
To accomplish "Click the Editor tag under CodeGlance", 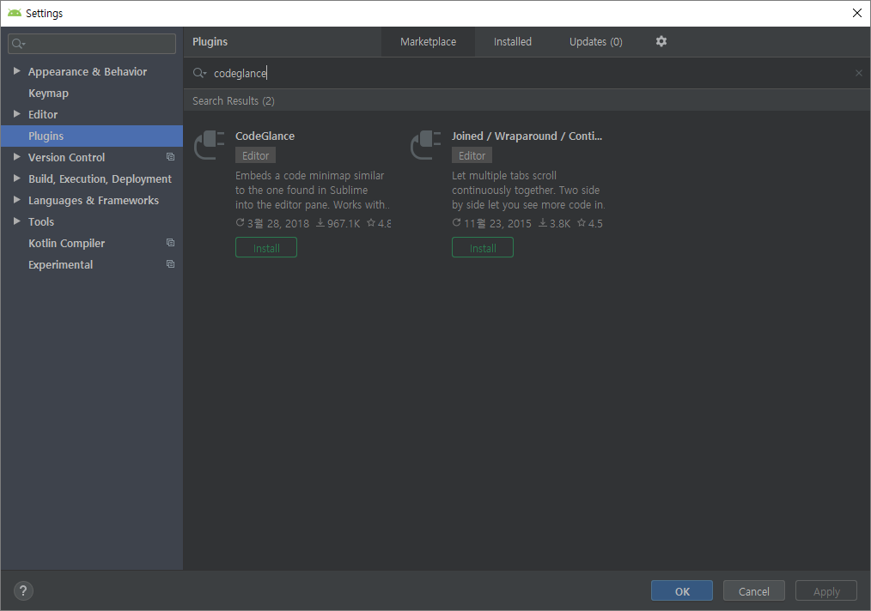I will click(255, 156).
